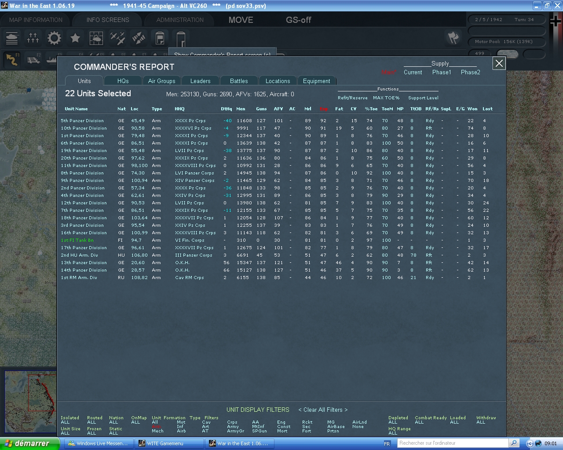Click the Clear All Filters link
563x450 pixels.
(323, 410)
